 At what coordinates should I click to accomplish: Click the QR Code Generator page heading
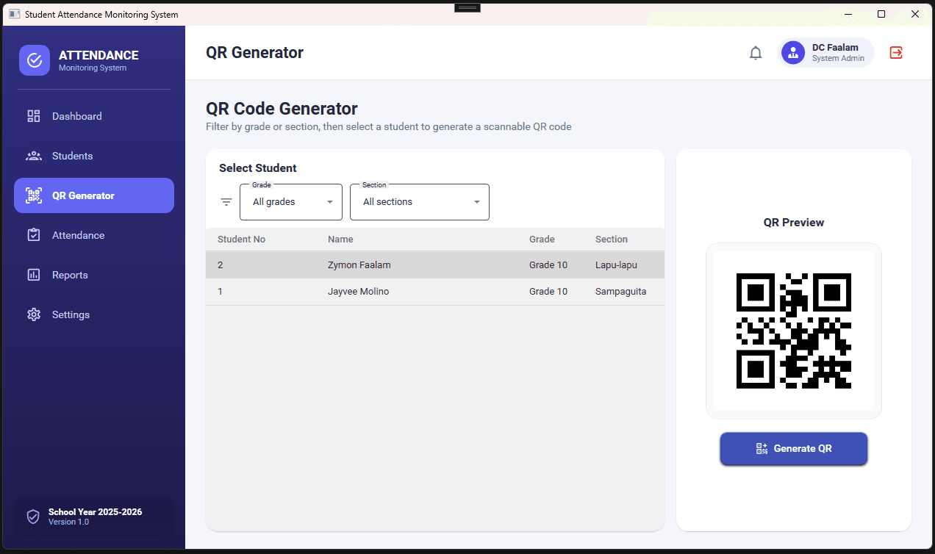point(282,109)
